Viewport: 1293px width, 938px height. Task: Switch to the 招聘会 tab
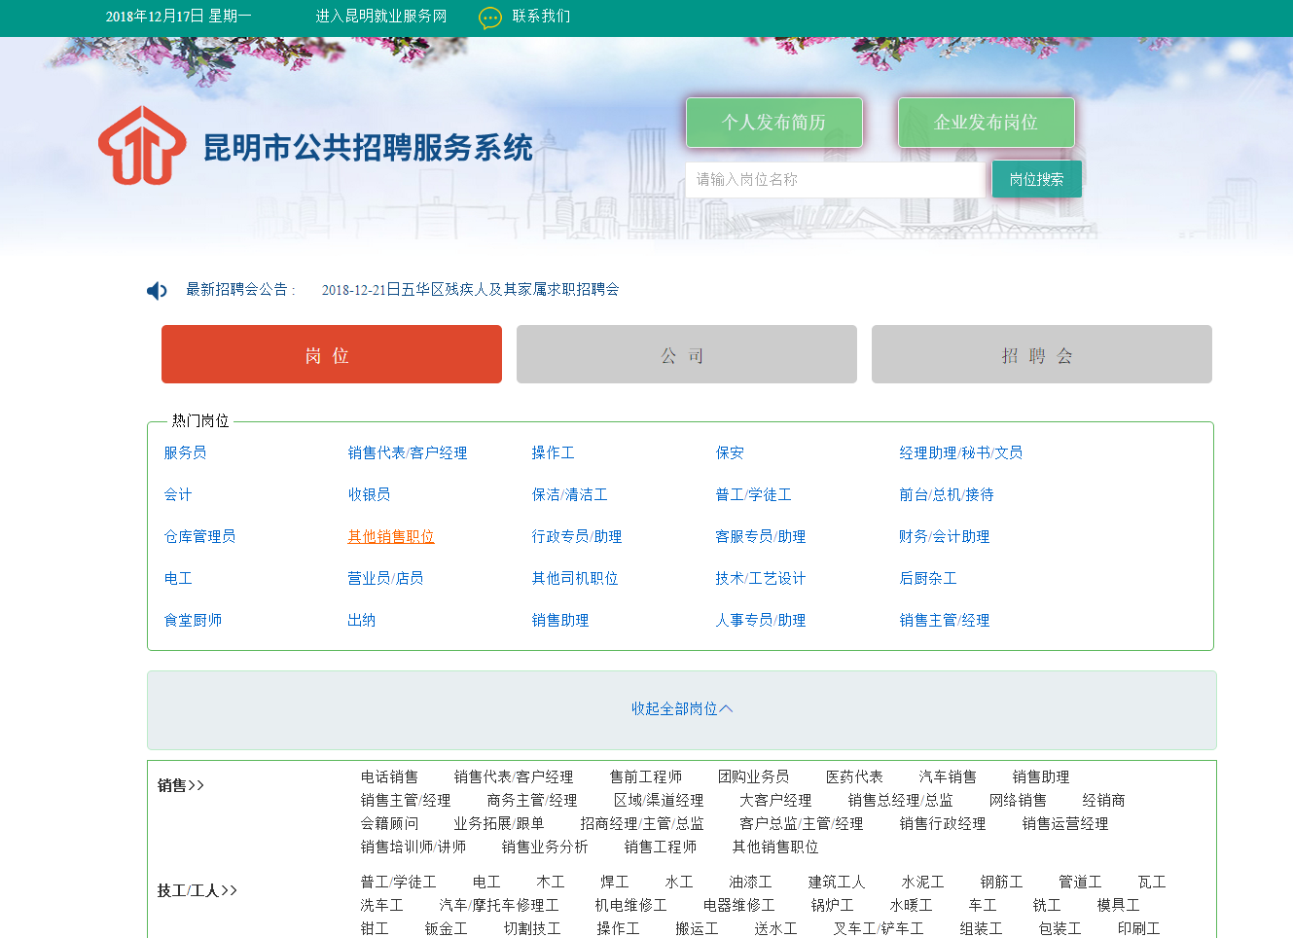1041,354
